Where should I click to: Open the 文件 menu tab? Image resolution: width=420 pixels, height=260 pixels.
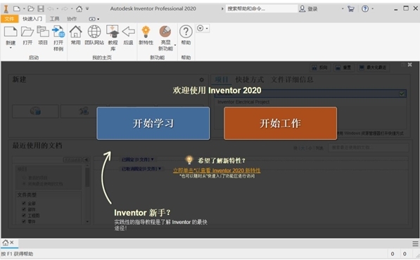pos(9,19)
